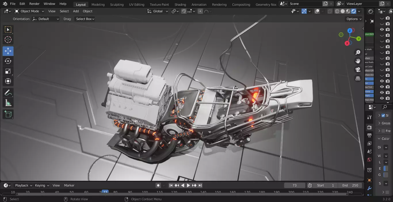Toggle auto keying record button

pos(158,185)
